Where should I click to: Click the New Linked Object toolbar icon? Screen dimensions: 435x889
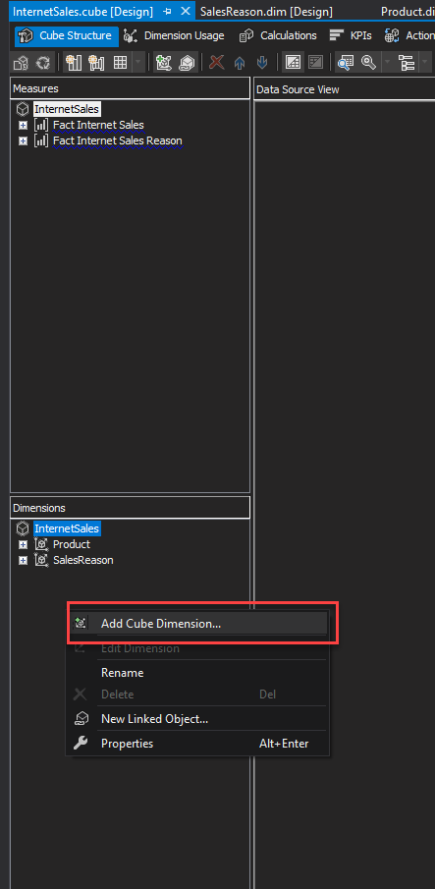[x=187, y=62]
